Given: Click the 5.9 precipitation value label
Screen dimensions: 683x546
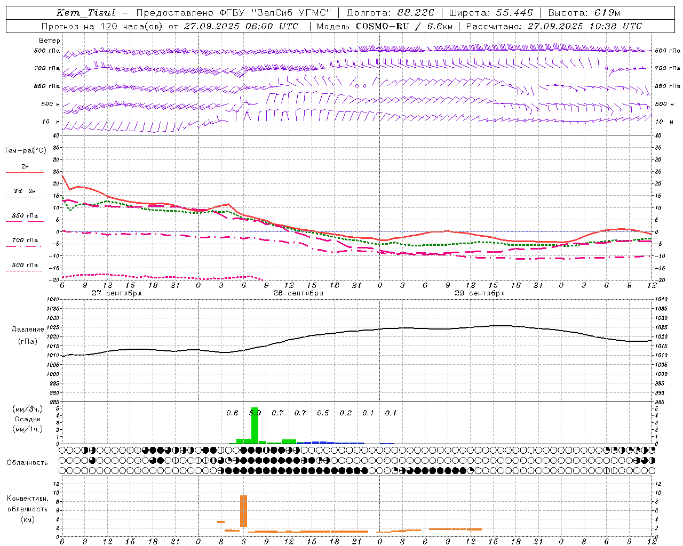Looking at the screenshot, I should pos(255,413).
